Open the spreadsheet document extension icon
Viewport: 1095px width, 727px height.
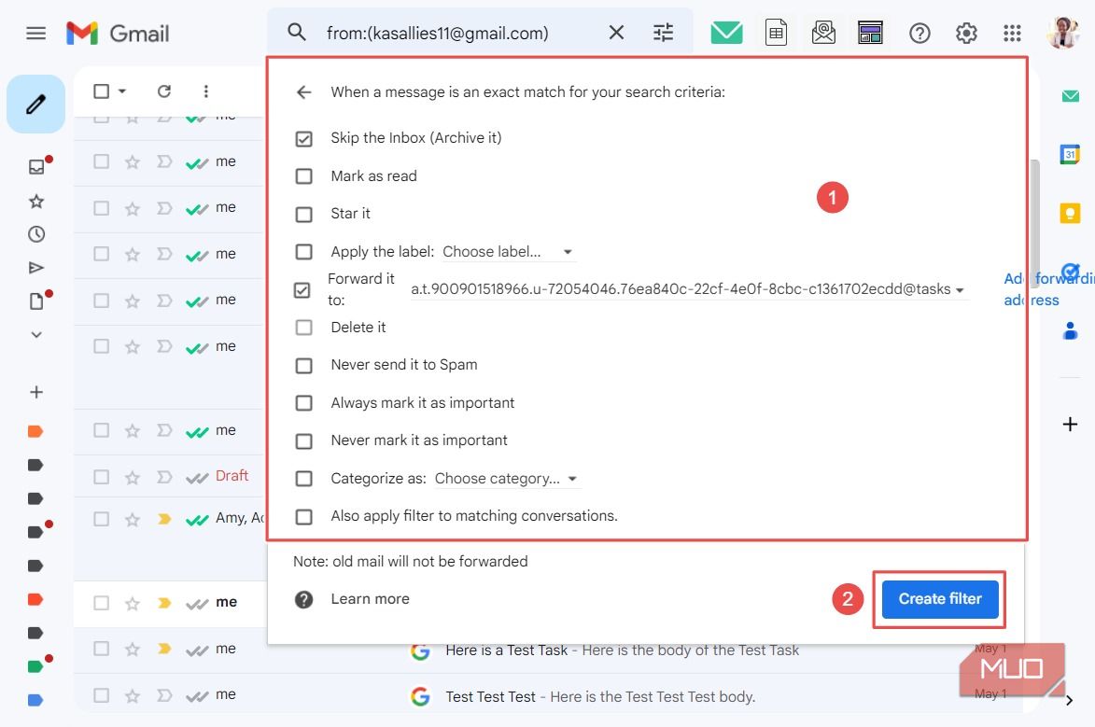(776, 32)
